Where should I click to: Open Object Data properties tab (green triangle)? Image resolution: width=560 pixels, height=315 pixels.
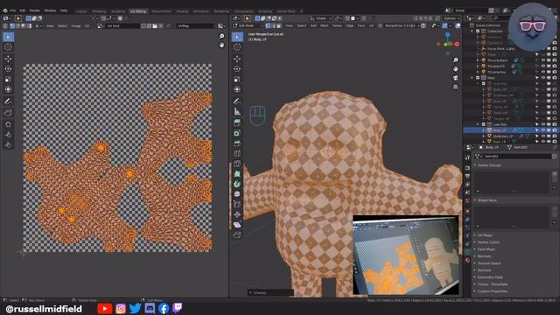click(x=467, y=252)
